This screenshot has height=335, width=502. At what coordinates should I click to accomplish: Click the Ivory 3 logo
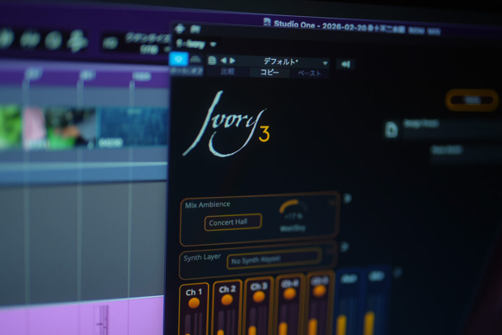pyautogui.click(x=226, y=125)
